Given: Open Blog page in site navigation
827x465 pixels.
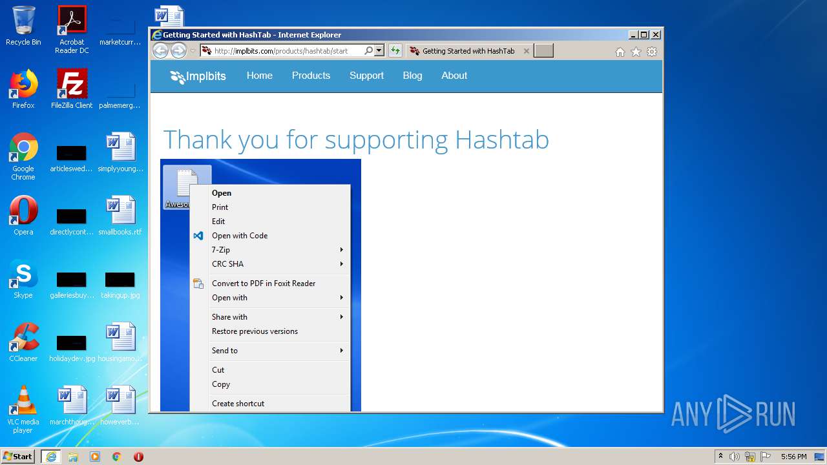Looking at the screenshot, I should 412,76.
